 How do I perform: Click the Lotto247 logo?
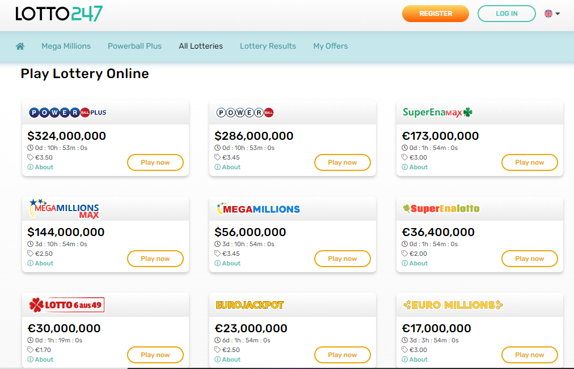click(59, 14)
